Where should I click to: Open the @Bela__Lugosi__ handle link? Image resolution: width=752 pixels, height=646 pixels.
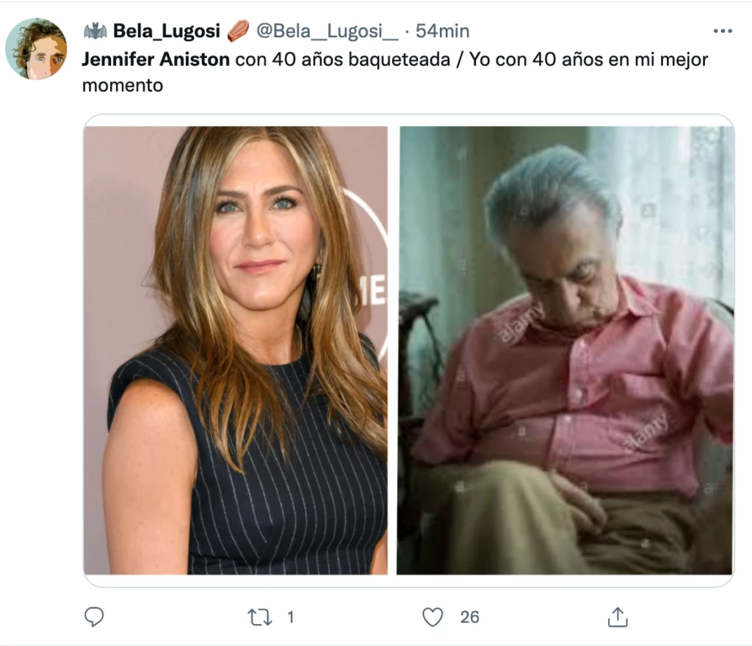pyautogui.click(x=327, y=32)
